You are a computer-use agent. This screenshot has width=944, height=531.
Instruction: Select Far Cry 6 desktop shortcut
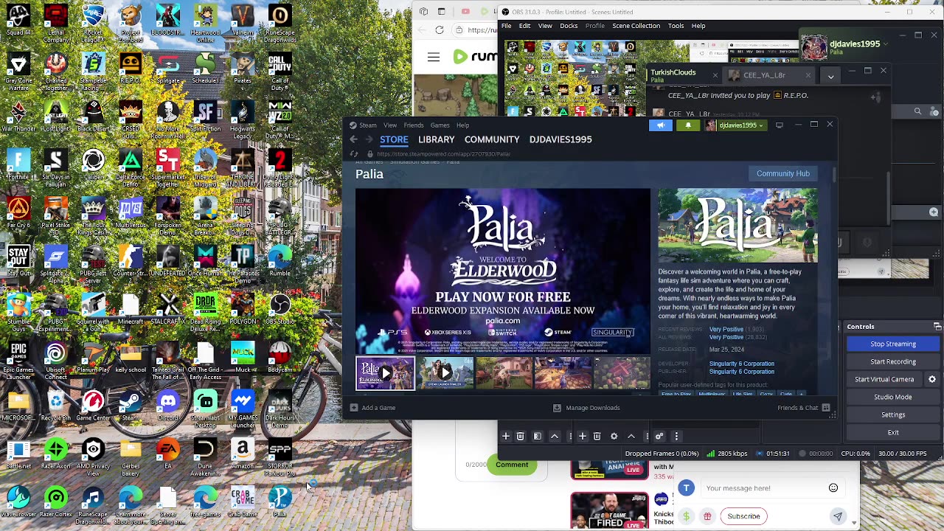tap(18, 214)
